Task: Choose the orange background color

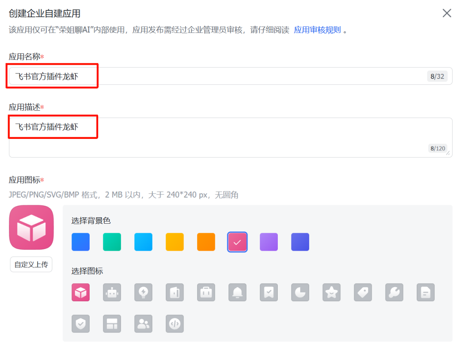Action: pyautogui.click(x=206, y=242)
